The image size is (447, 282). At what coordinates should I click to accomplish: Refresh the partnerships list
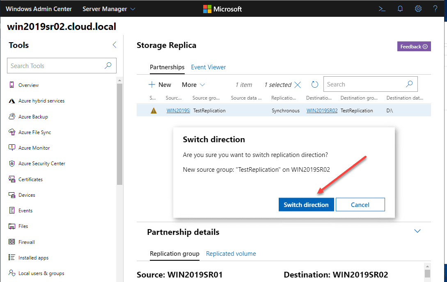[x=315, y=84]
